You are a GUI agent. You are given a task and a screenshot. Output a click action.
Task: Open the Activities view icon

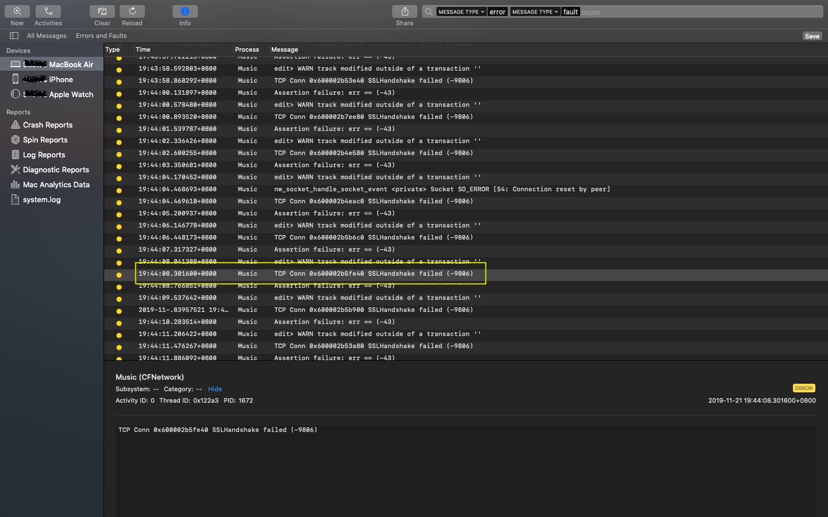48,11
